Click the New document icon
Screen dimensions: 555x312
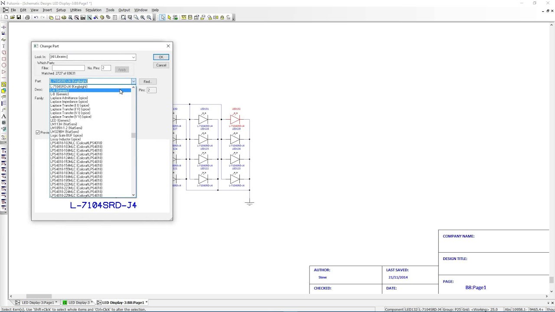click(6, 17)
